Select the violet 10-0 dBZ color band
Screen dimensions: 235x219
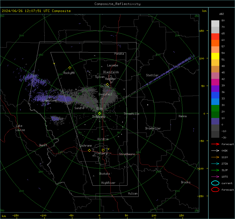[215, 121]
